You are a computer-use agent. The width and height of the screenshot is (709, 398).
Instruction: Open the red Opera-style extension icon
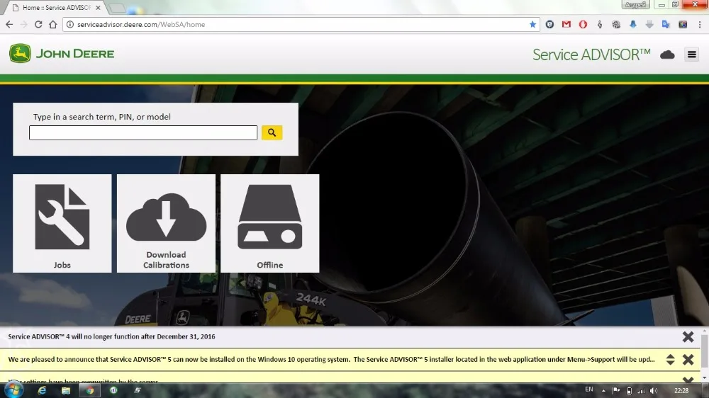coord(583,24)
